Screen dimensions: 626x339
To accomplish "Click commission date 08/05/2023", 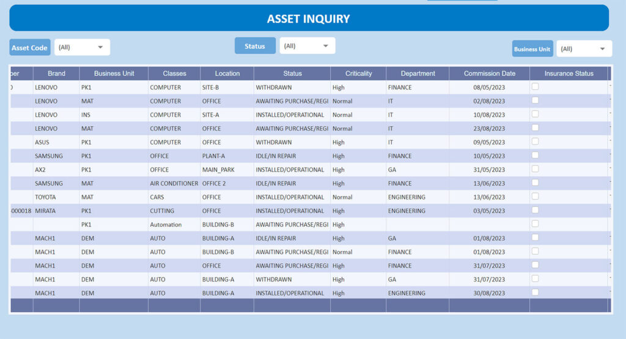I will pyautogui.click(x=489, y=87).
